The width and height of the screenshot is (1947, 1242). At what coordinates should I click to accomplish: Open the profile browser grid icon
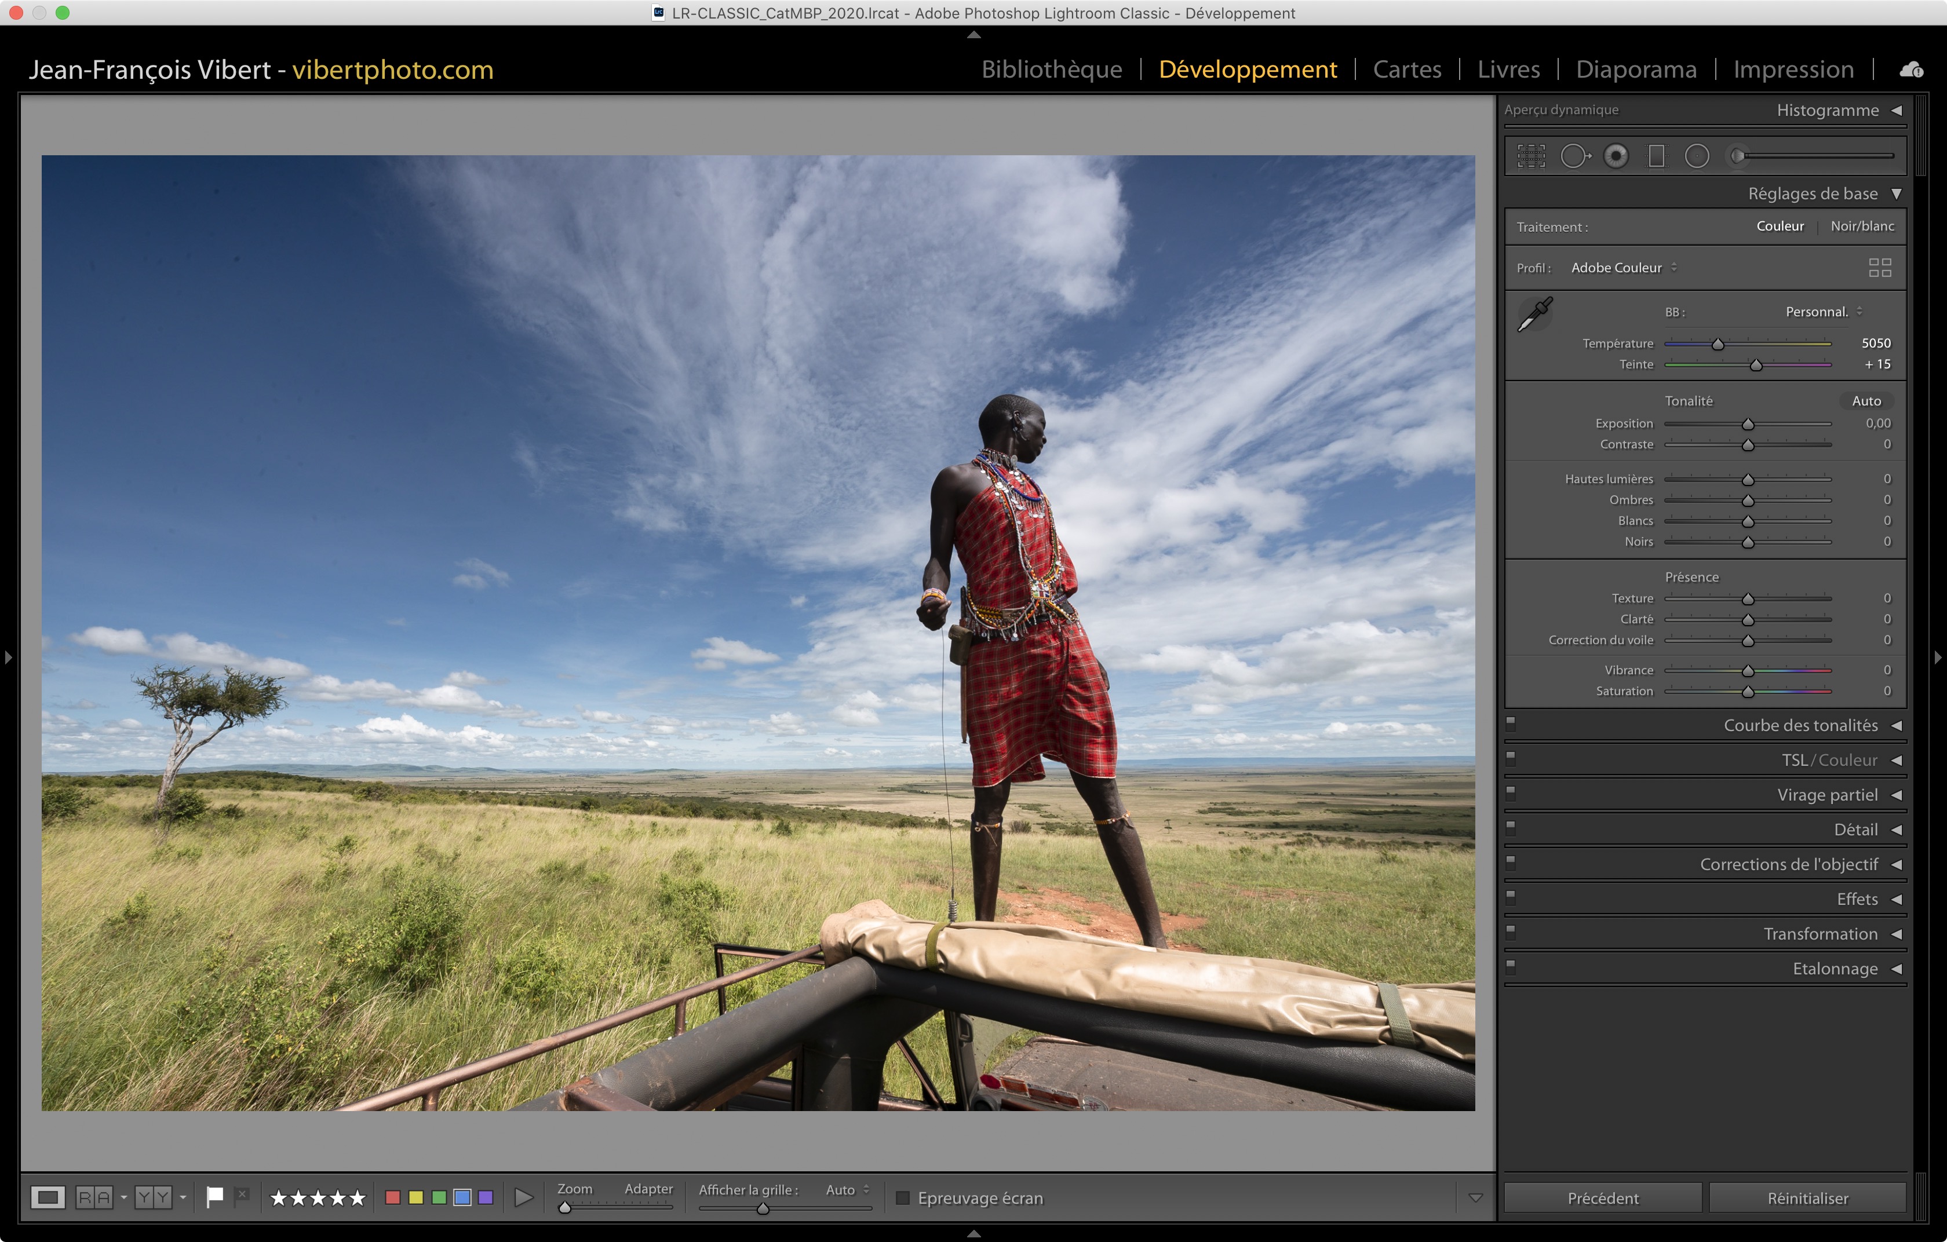1879,268
